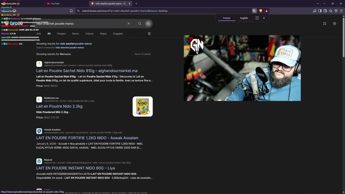Open 'LAIT EN POUDRE INSTANT NIDO 60G – Liya' result

point(75,168)
